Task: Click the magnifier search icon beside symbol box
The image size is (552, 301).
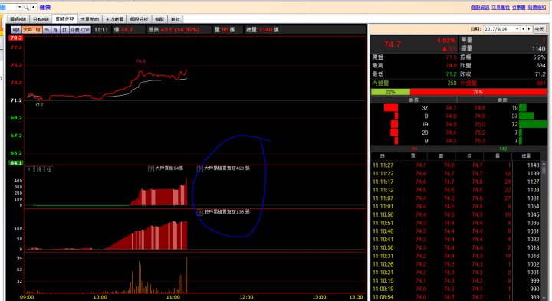Action: click(26, 7)
